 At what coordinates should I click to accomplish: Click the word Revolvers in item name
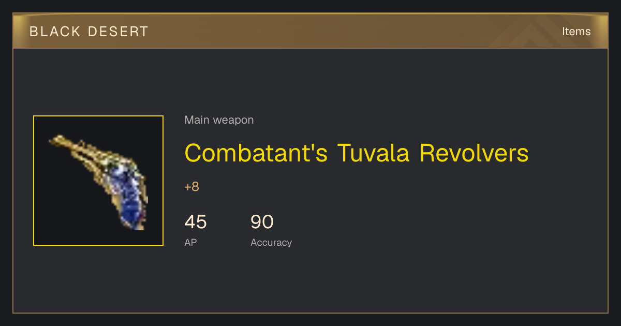(x=474, y=153)
